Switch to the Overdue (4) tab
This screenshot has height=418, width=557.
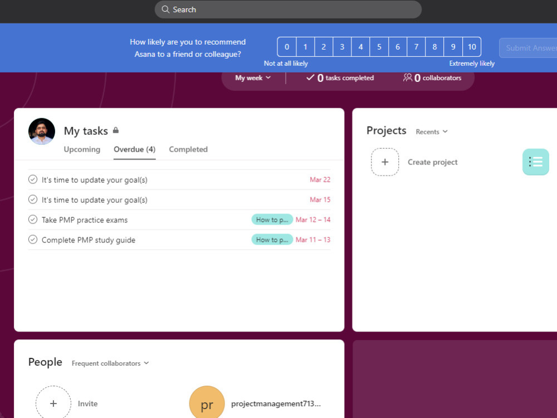point(135,149)
